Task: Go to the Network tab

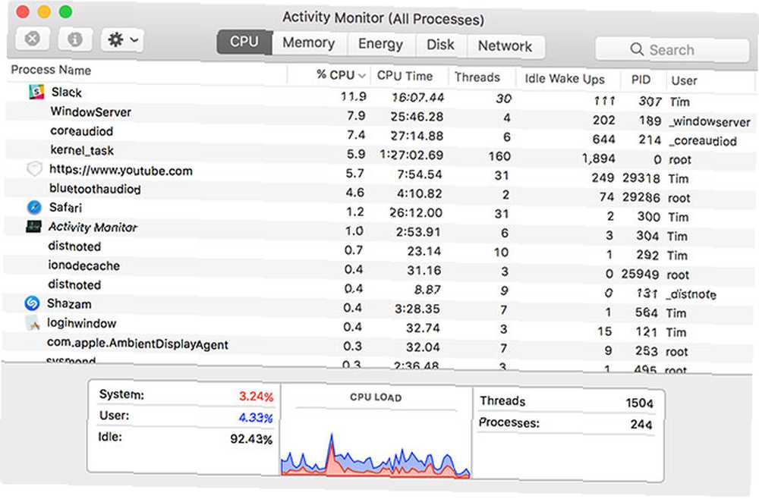Action: click(x=505, y=46)
